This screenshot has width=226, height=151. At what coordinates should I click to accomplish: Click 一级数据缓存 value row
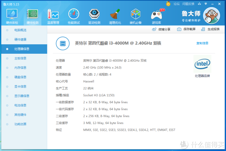(105, 102)
